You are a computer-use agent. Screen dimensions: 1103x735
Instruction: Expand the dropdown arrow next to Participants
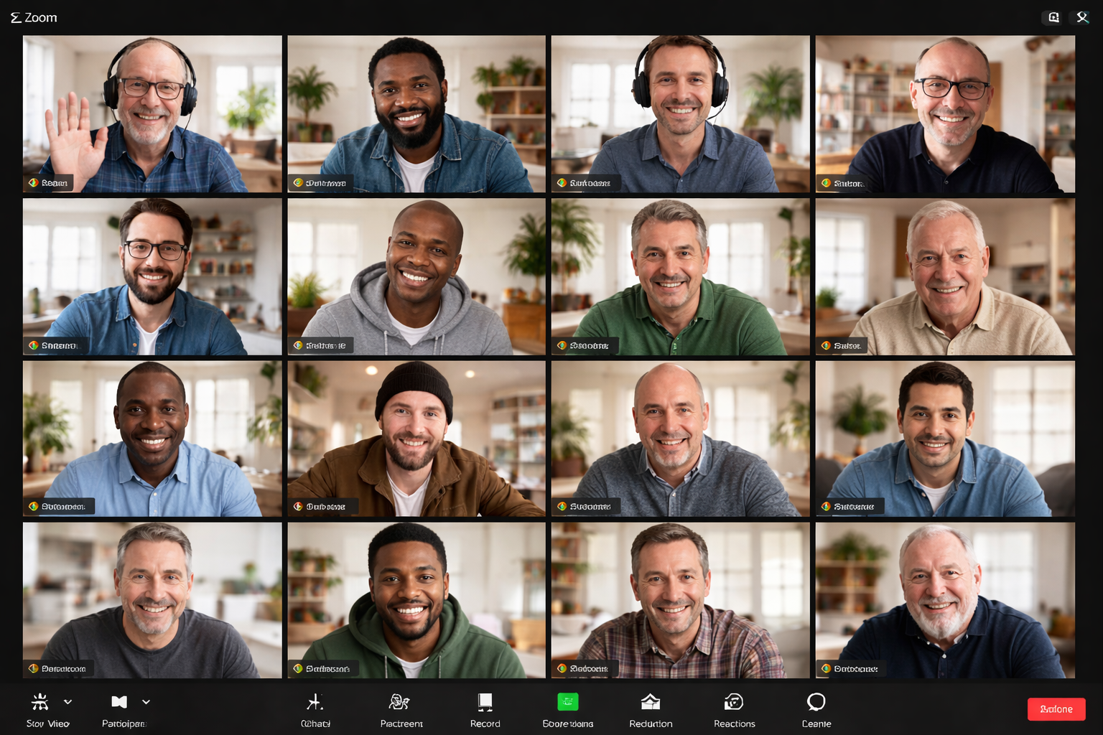pyautogui.click(x=146, y=701)
